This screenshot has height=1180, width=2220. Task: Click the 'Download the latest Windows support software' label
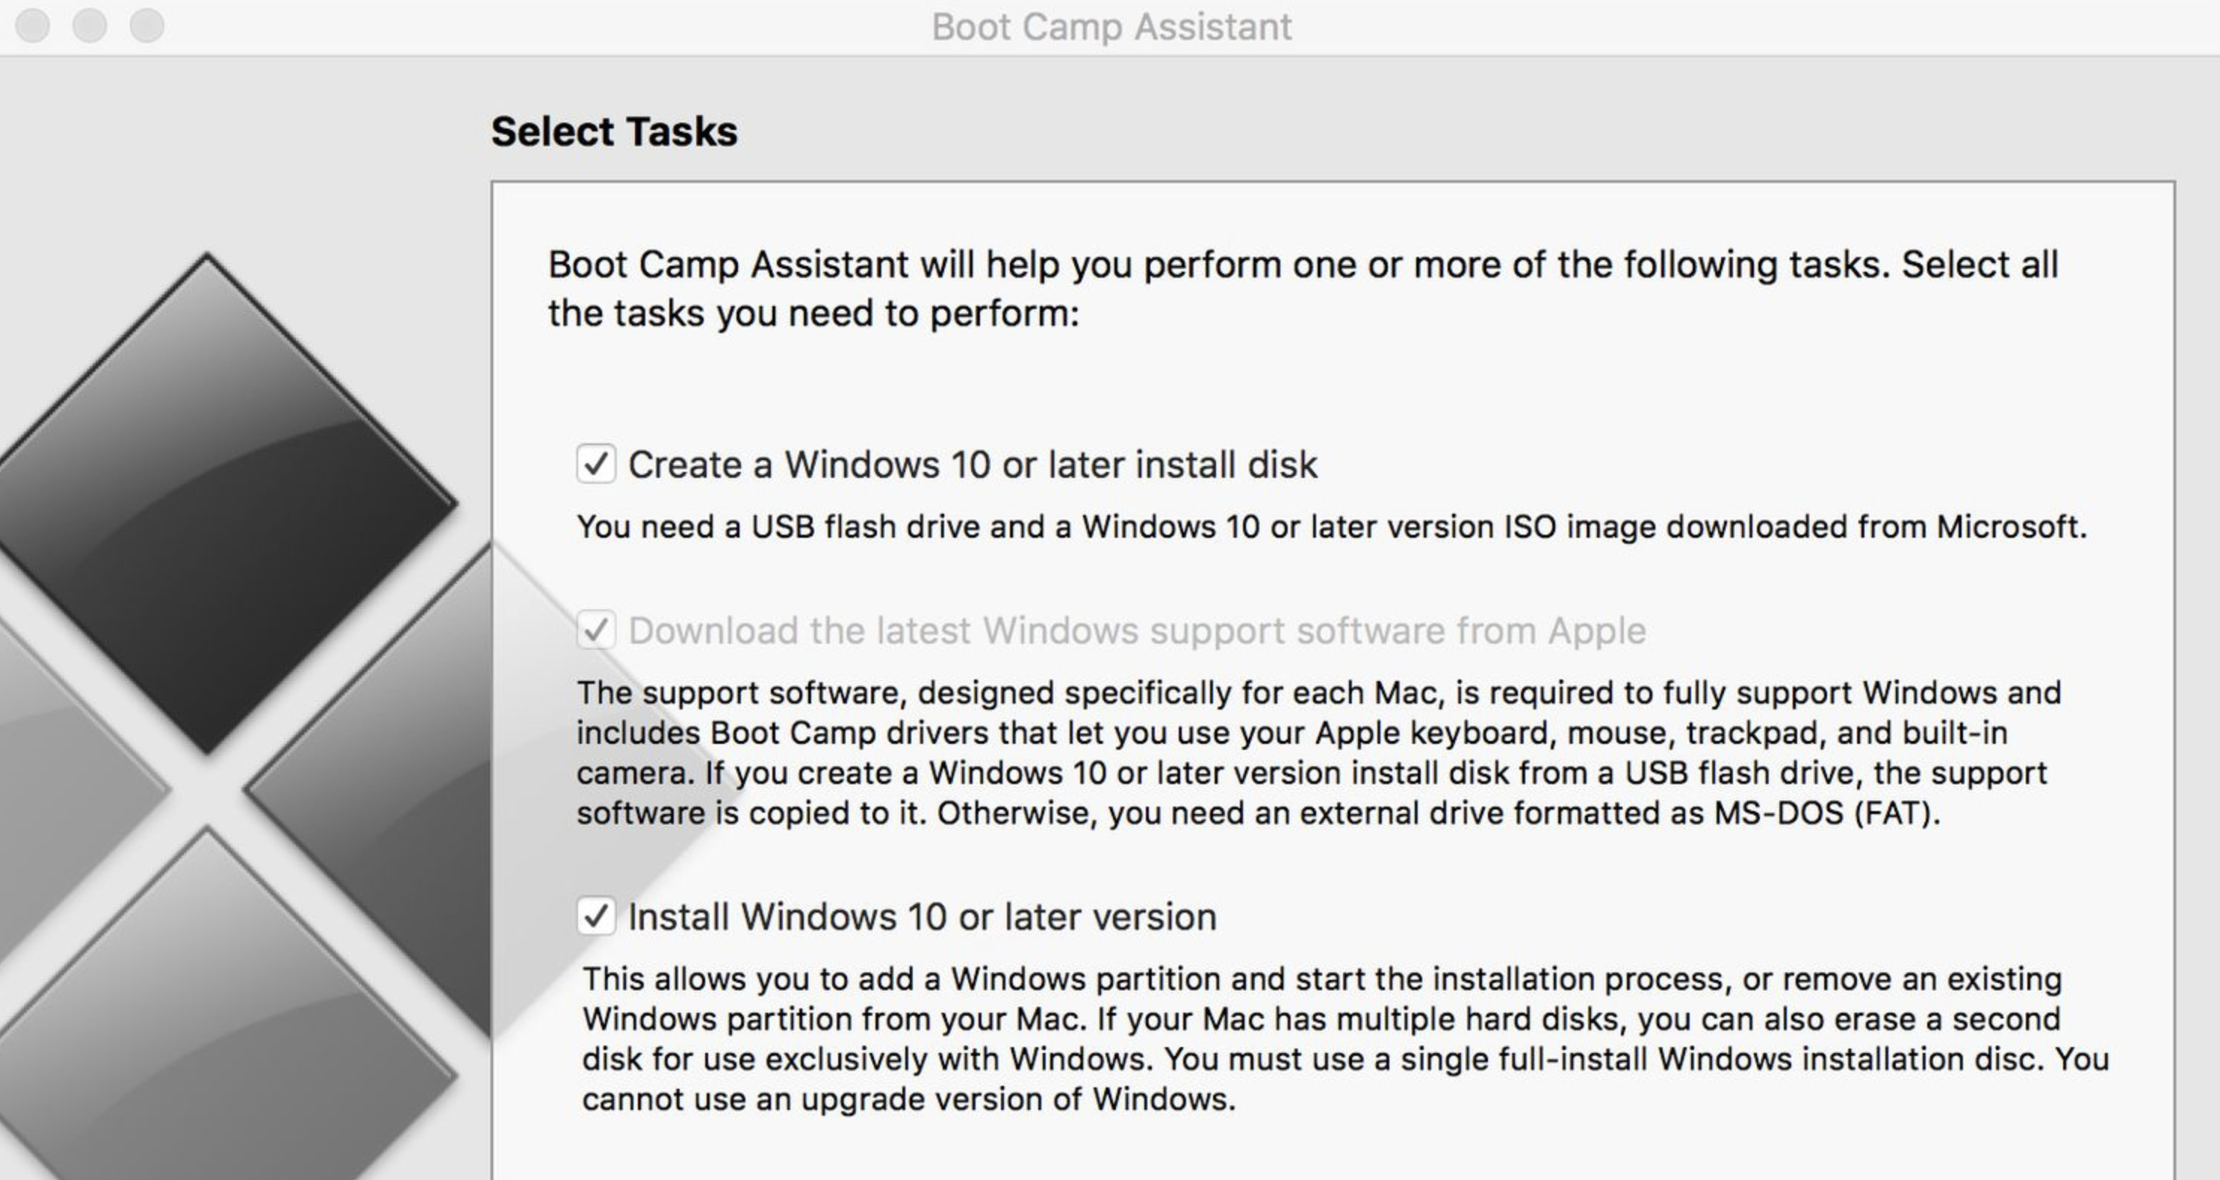coord(1138,631)
